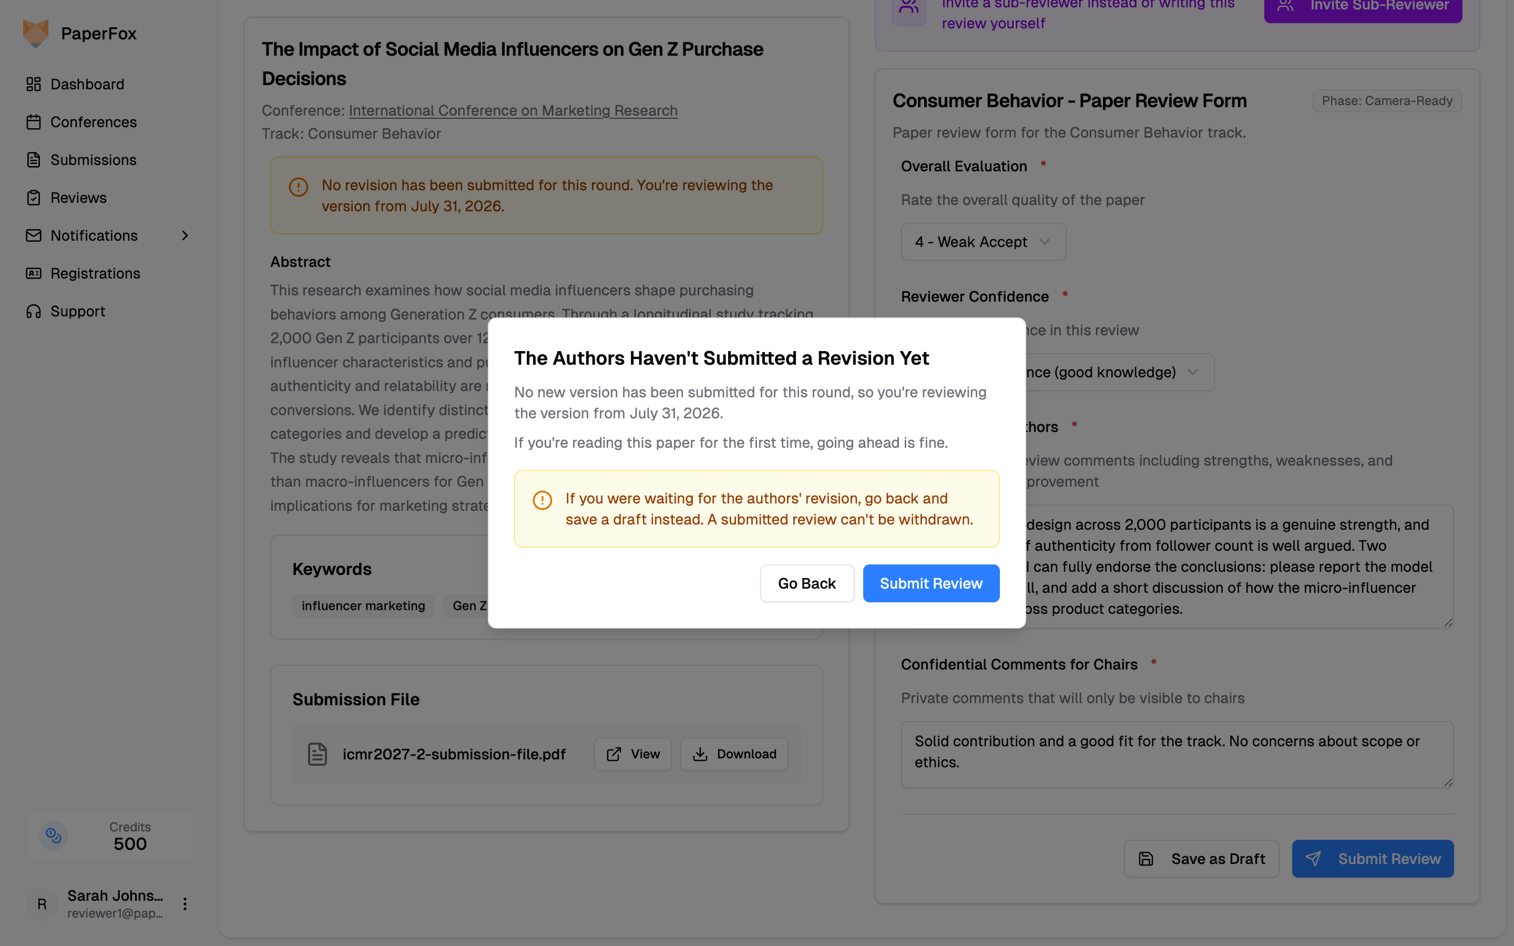Go to Notifications in the sidebar

coord(94,235)
